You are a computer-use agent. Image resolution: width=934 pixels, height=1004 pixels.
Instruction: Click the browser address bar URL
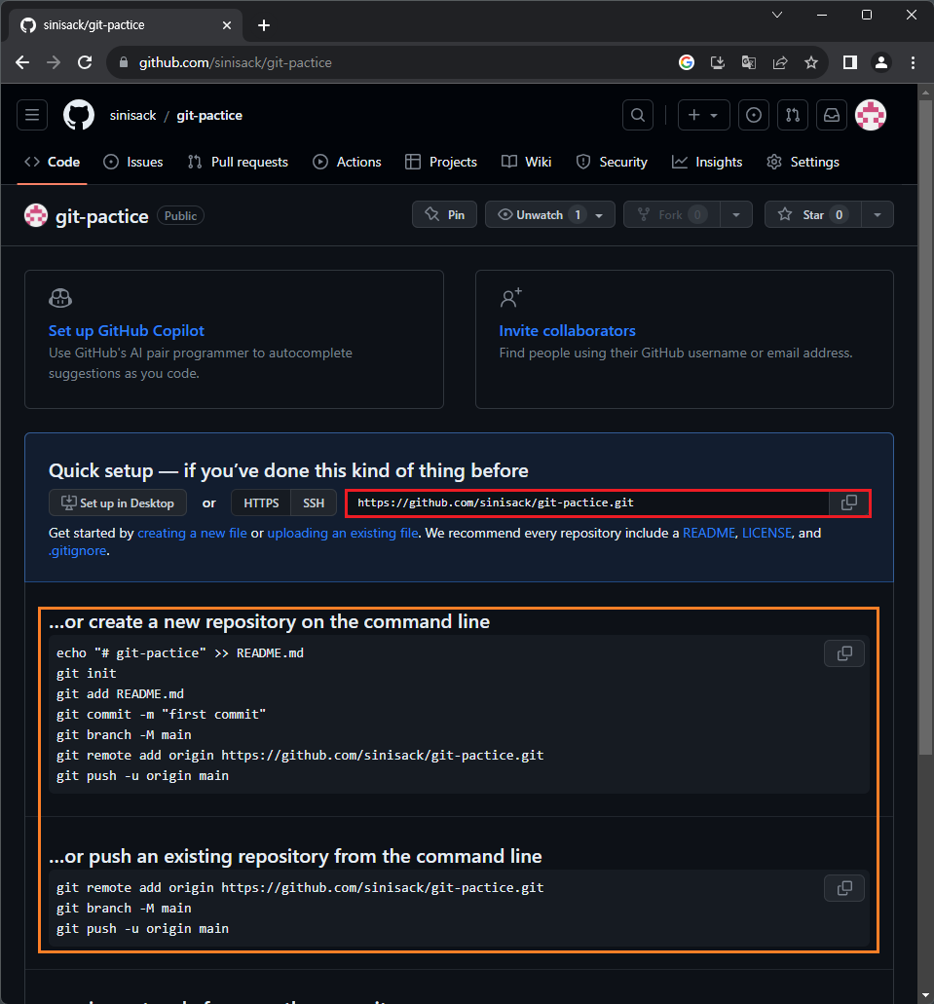pyautogui.click(x=235, y=62)
